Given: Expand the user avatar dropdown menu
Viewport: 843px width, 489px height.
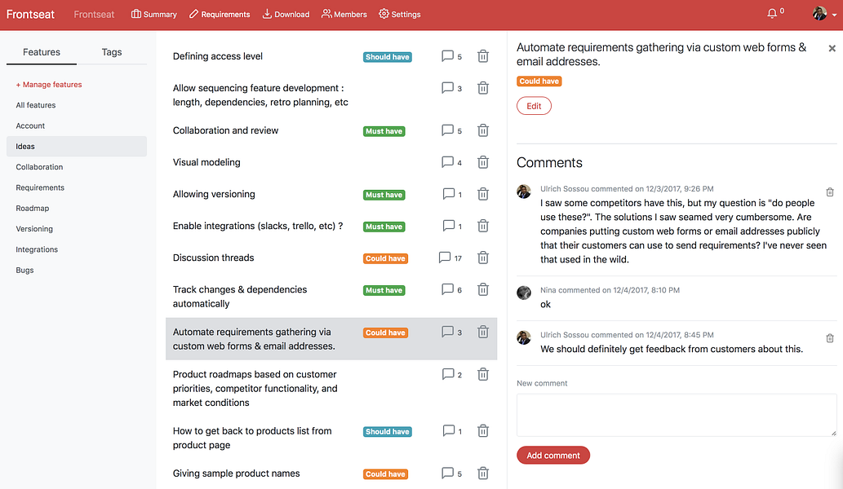Looking at the screenshot, I should pos(825,13).
